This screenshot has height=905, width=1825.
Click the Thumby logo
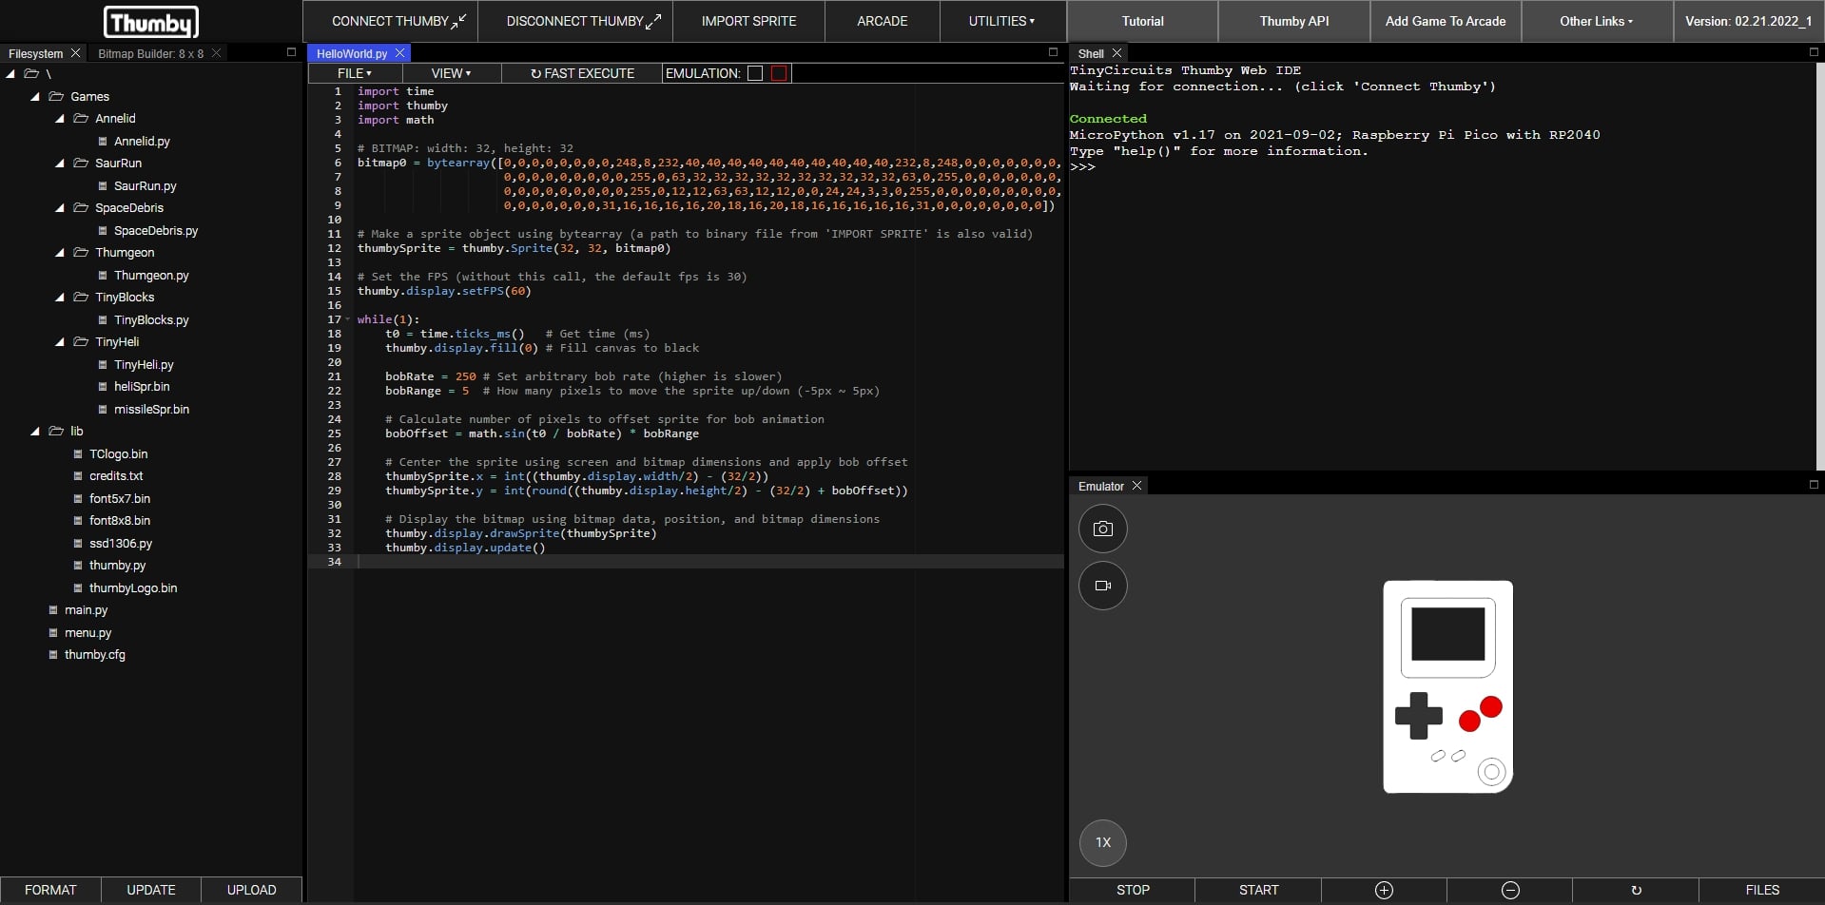(151, 22)
